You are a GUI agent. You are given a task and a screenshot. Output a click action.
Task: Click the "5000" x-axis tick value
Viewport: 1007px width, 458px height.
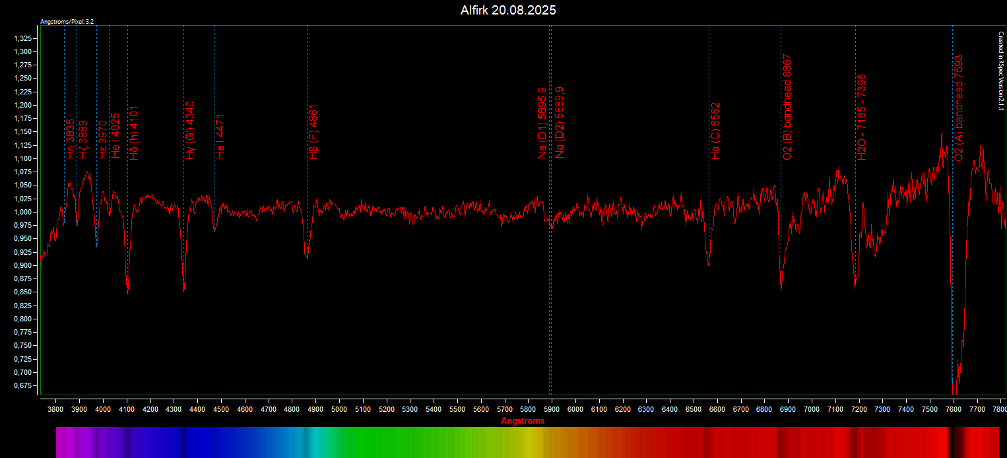339,410
